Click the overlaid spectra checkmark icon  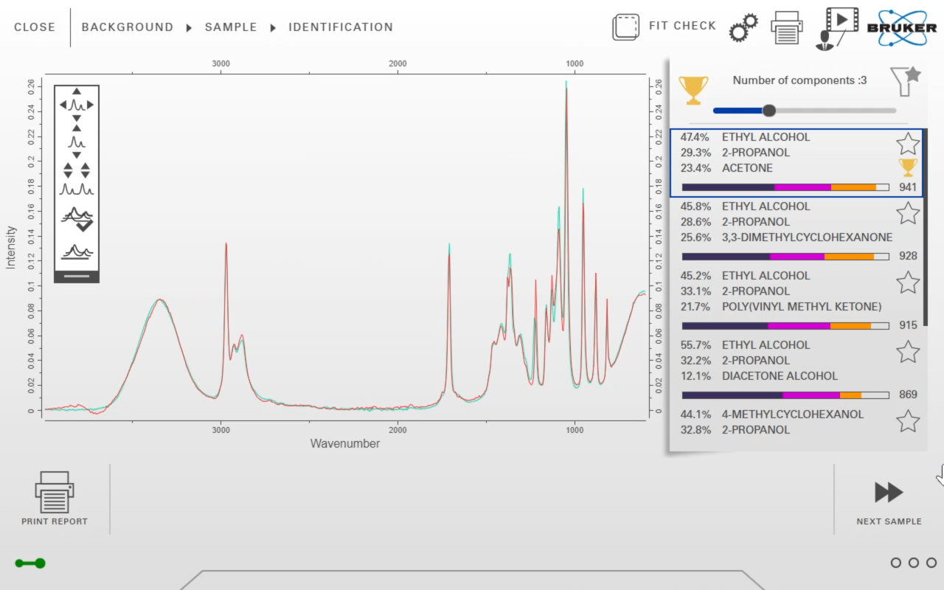click(x=77, y=219)
